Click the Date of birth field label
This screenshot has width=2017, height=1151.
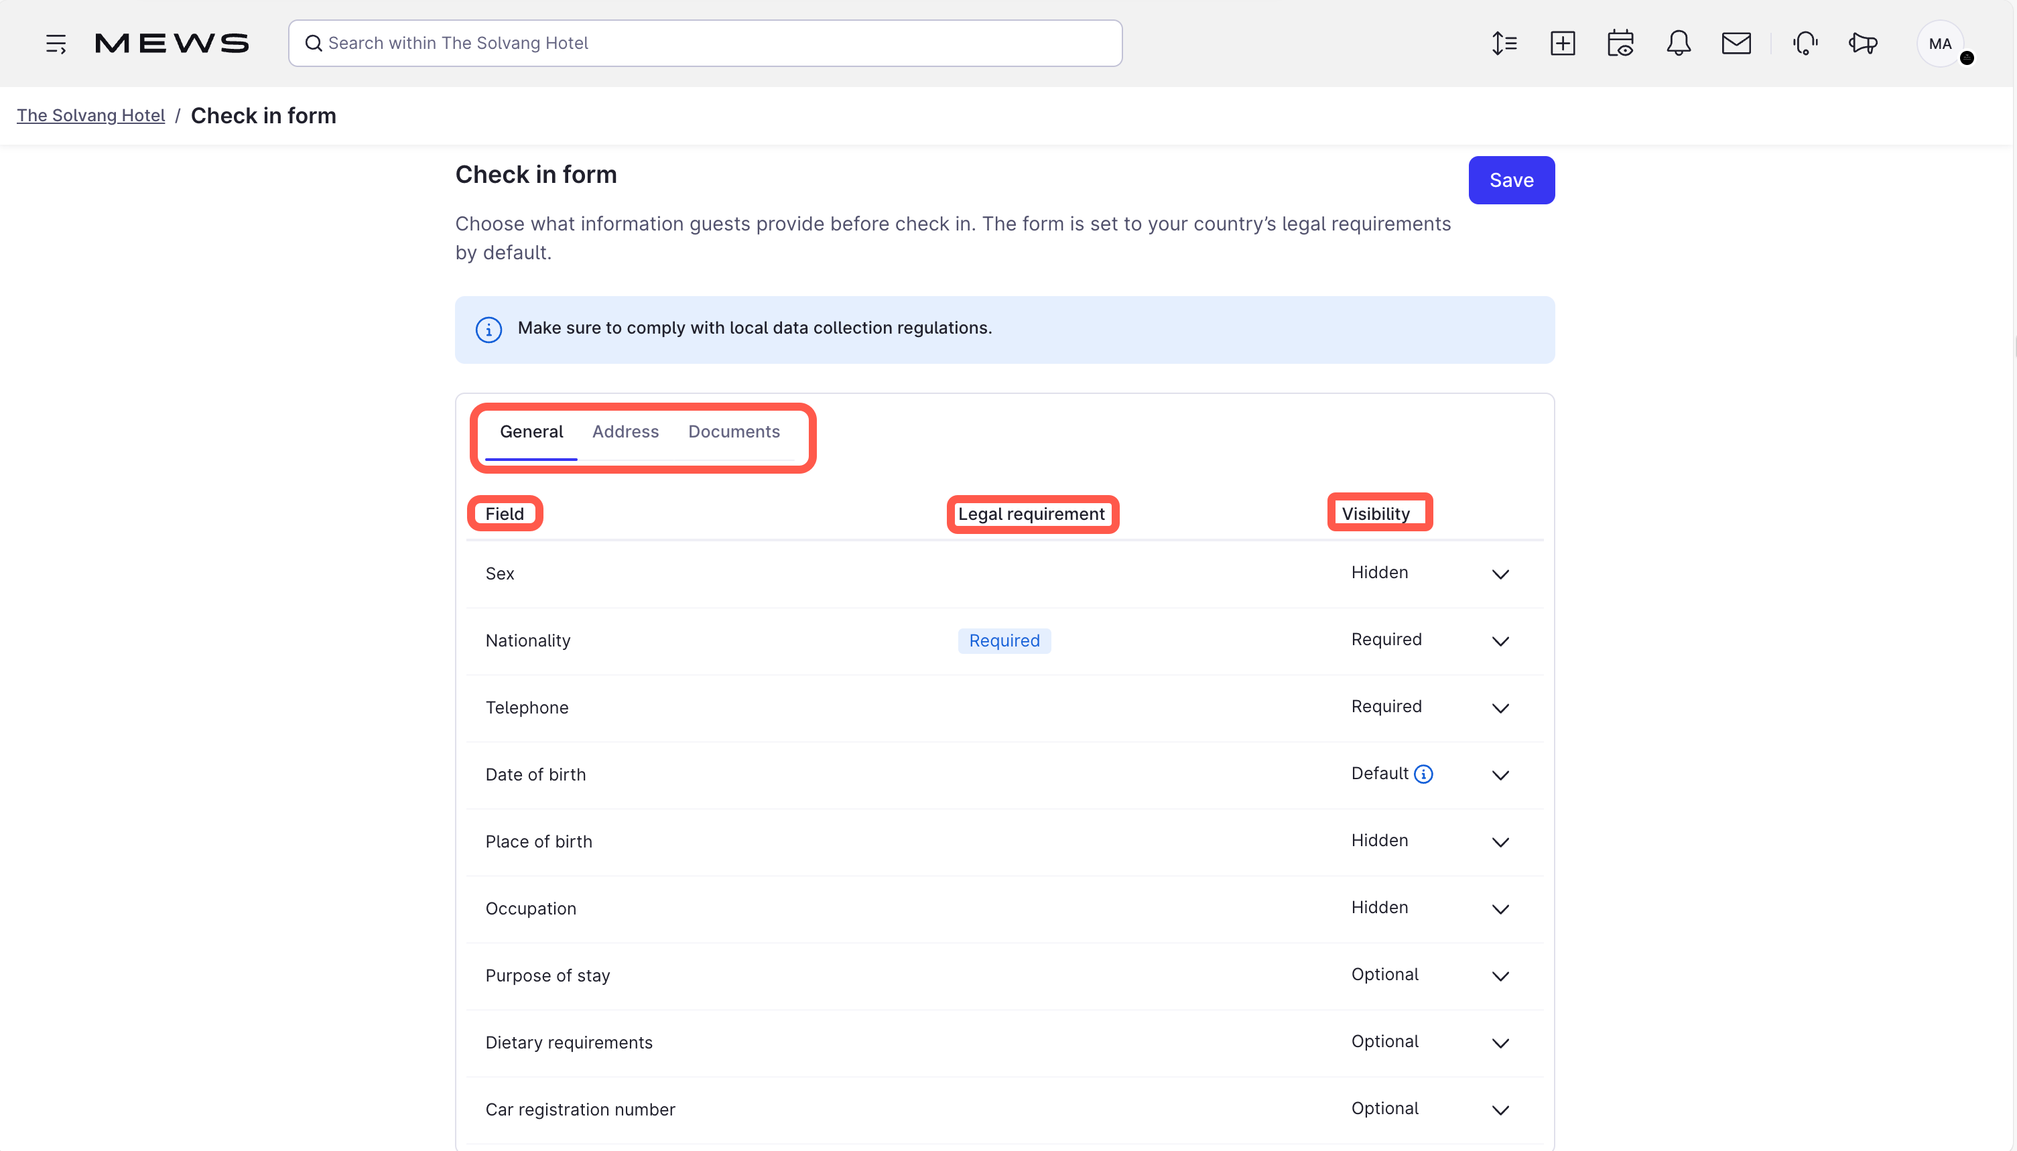point(535,774)
